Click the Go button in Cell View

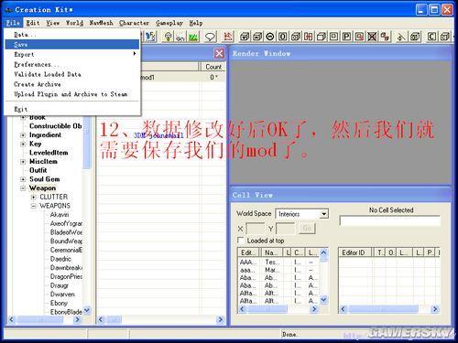[x=308, y=229]
